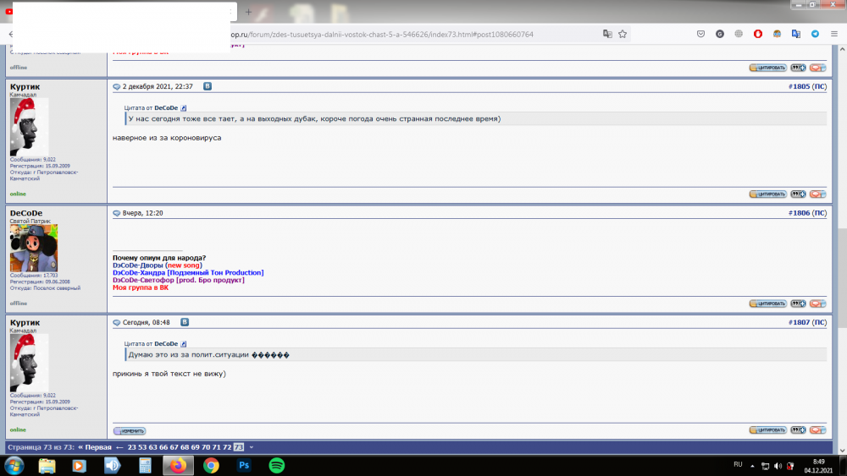The image size is (847, 476).
Task: Click the glasses face extension icon
Action: [x=777, y=34]
